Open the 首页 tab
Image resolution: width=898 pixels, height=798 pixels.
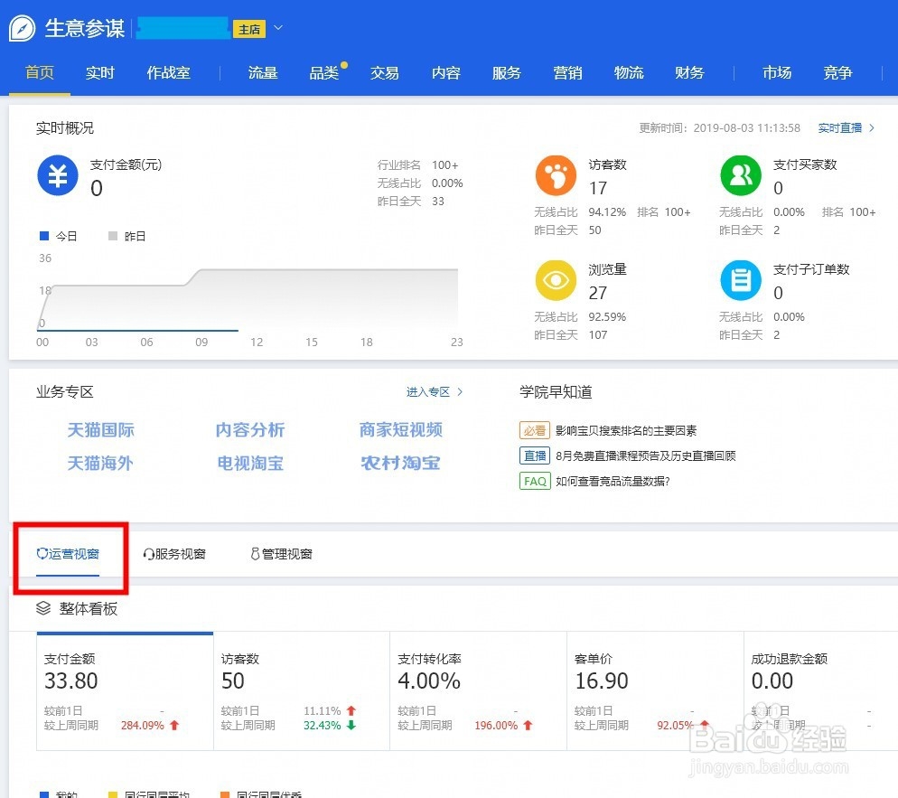coord(40,73)
